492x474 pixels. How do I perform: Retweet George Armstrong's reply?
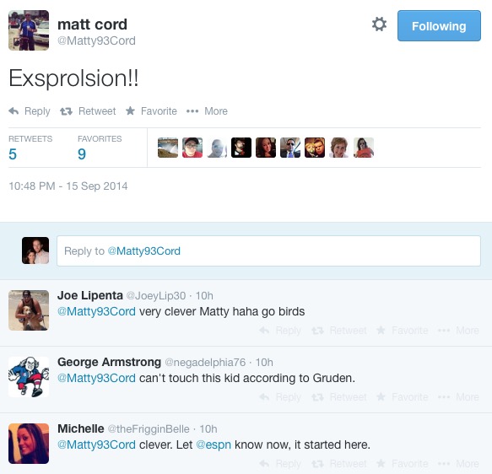317,397
